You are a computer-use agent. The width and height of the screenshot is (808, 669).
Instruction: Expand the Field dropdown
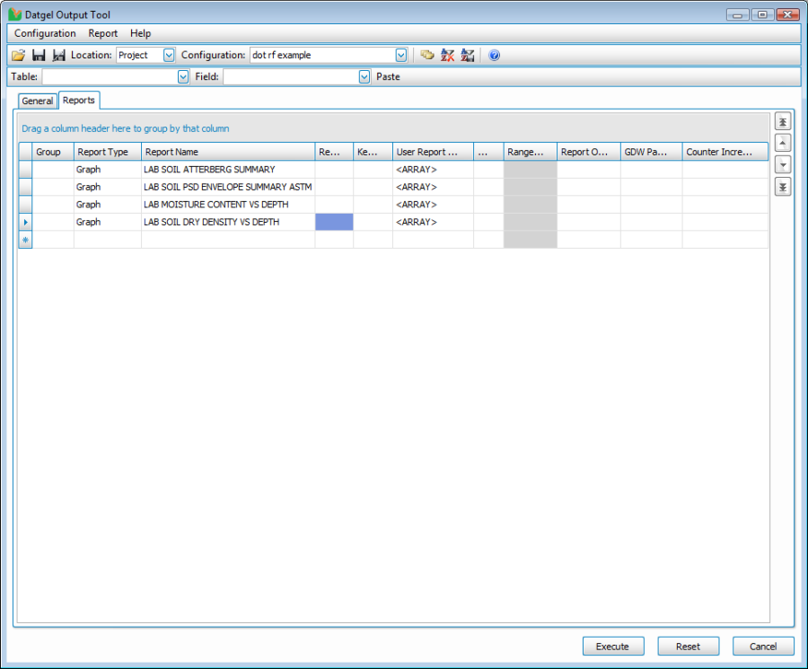[x=364, y=77]
